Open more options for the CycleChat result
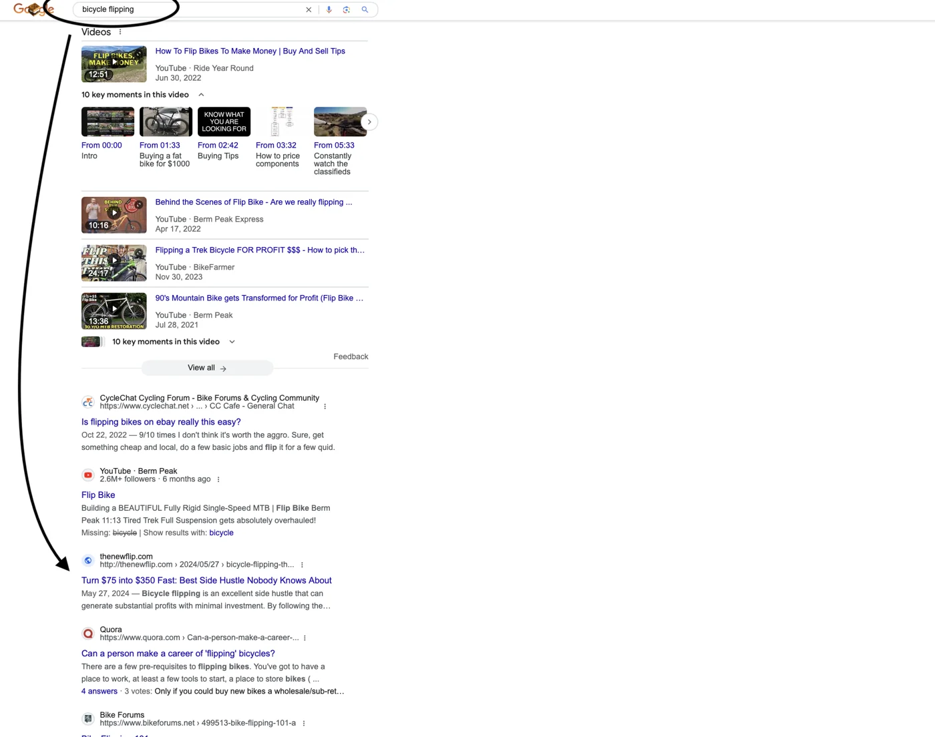The image size is (935, 737). [325, 406]
